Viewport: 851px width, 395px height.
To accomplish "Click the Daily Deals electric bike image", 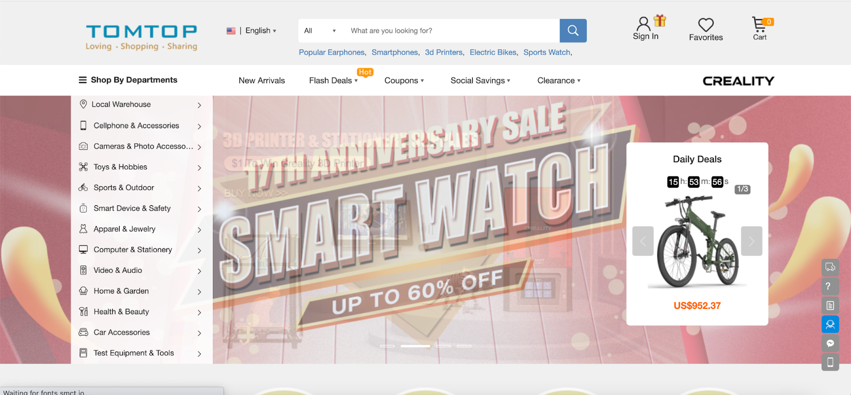I will point(697,242).
